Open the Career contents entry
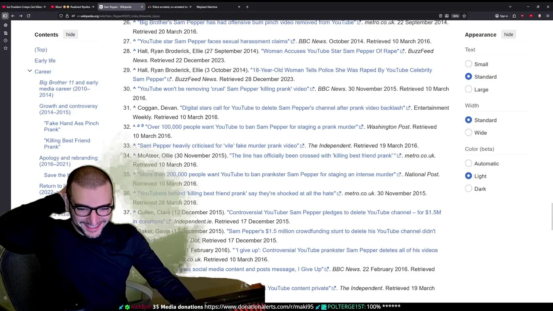 [x=43, y=72]
